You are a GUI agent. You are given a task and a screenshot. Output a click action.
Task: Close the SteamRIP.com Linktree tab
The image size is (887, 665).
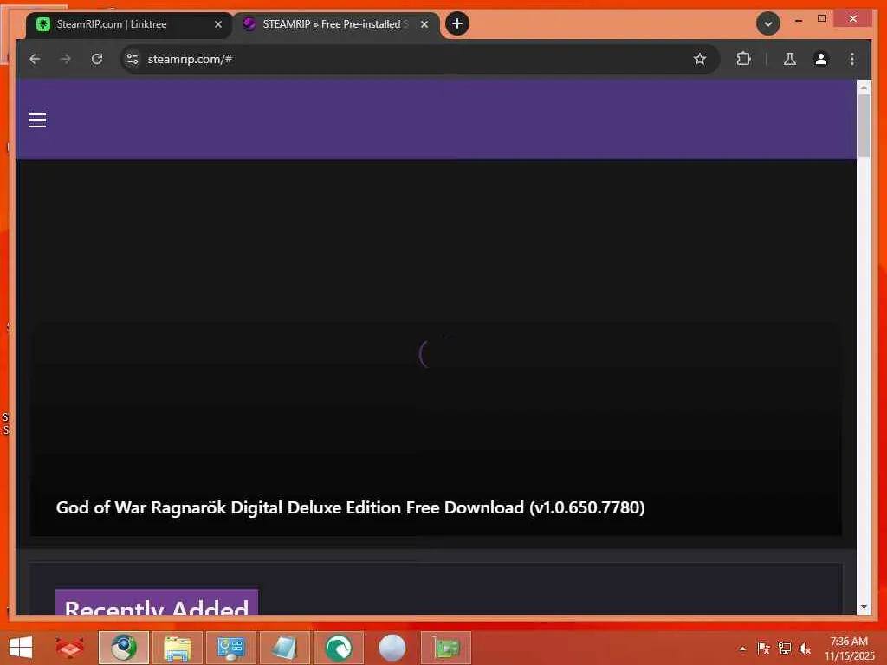(x=218, y=24)
